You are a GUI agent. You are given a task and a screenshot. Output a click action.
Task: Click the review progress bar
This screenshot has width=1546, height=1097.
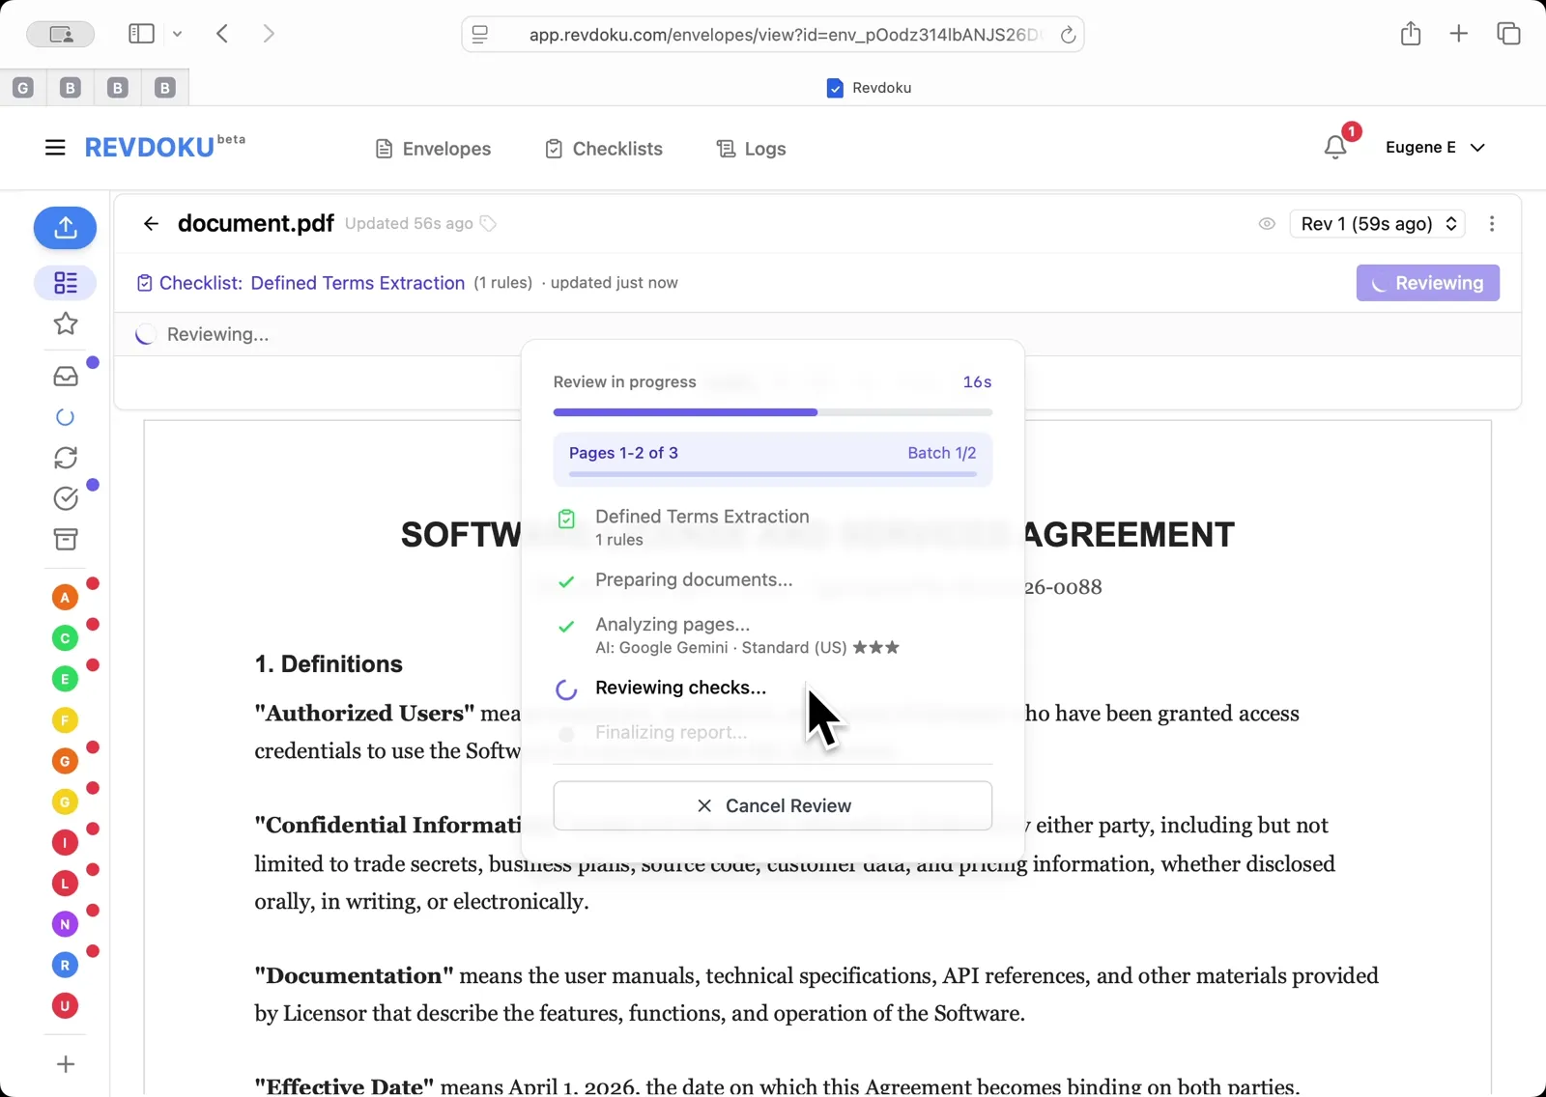773,412
